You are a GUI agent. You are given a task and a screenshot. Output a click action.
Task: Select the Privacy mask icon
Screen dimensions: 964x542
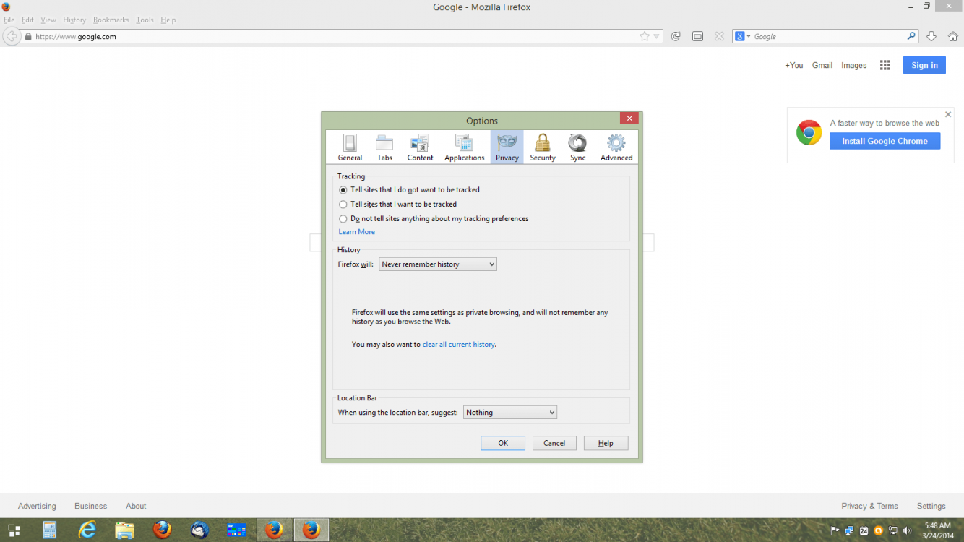tap(507, 142)
